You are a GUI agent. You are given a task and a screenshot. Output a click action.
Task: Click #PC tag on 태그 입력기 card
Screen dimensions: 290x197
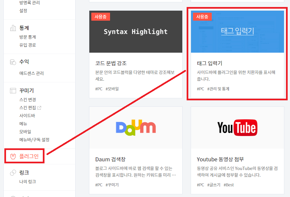pos(200,89)
